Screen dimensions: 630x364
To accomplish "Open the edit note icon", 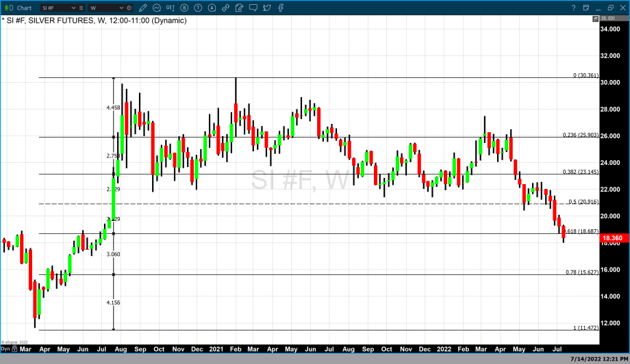I will (x=239, y=8).
